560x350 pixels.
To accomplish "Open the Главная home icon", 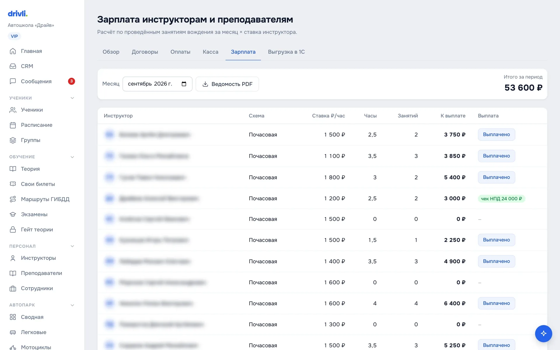I will click(13, 51).
